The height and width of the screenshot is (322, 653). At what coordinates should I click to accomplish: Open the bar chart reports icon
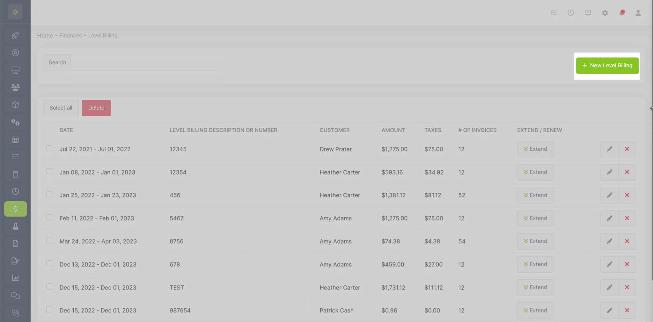(15, 278)
